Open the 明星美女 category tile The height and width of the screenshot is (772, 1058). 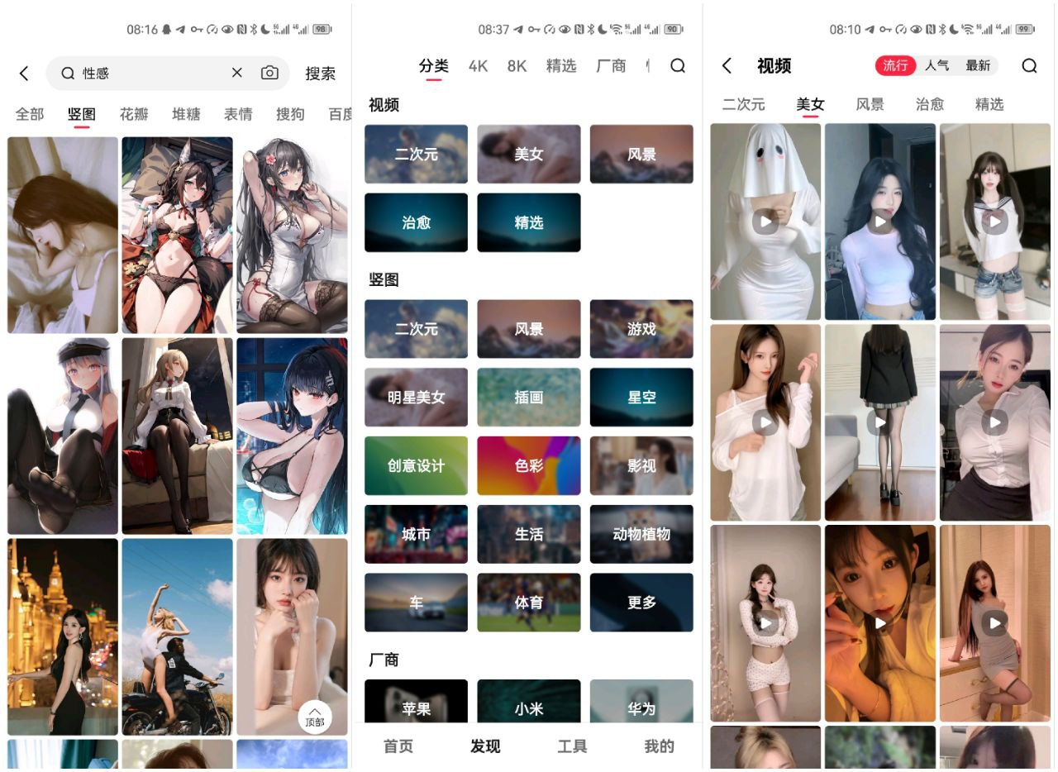(417, 398)
